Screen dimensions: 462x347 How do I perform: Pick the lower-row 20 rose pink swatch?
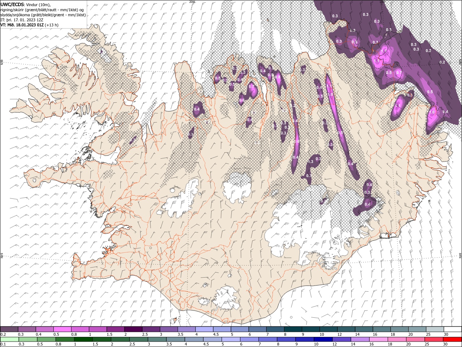(x=415, y=339)
